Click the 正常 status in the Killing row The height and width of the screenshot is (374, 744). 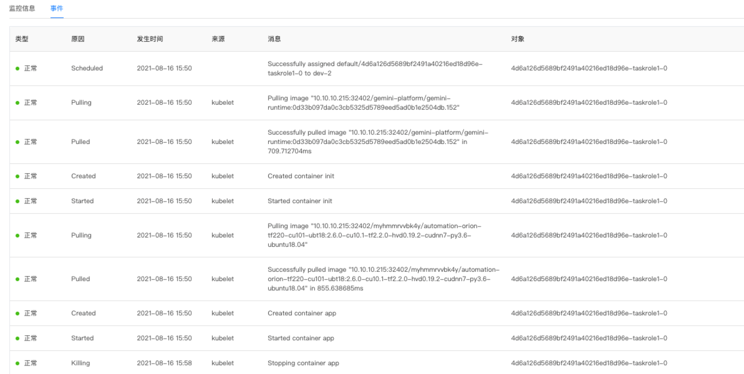coord(30,363)
